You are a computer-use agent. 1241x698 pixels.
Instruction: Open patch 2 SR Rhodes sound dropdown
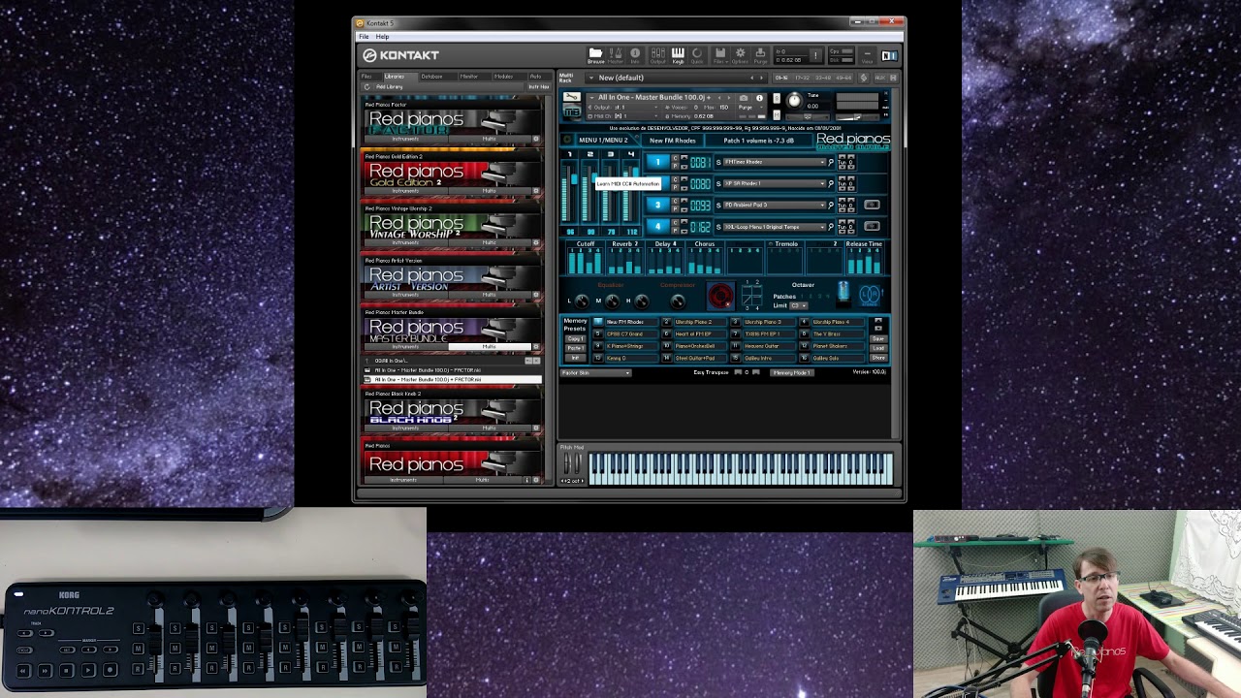click(774, 183)
